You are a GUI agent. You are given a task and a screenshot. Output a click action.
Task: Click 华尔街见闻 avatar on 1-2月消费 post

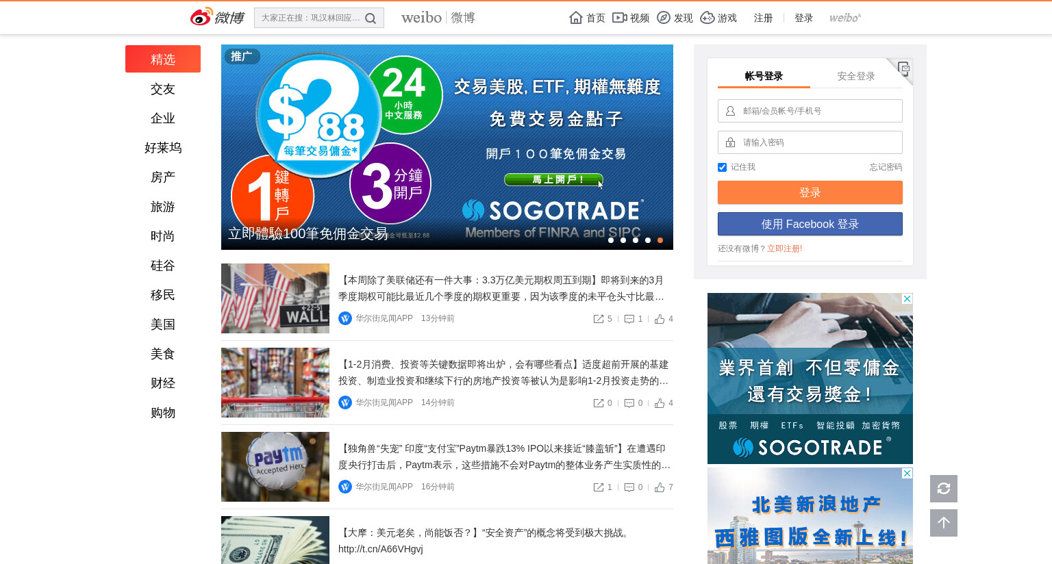pos(345,402)
